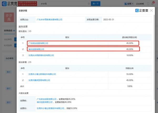Click the 企查查 logo in the top-left header
158x113 pixels.
[x=10, y=4]
